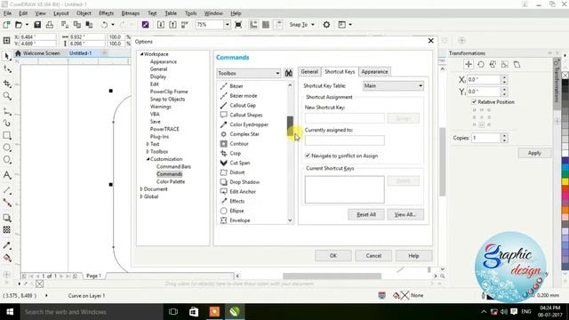Open the Snap To dropdown
This screenshot has height=320, width=569.
click(x=313, y=25)
